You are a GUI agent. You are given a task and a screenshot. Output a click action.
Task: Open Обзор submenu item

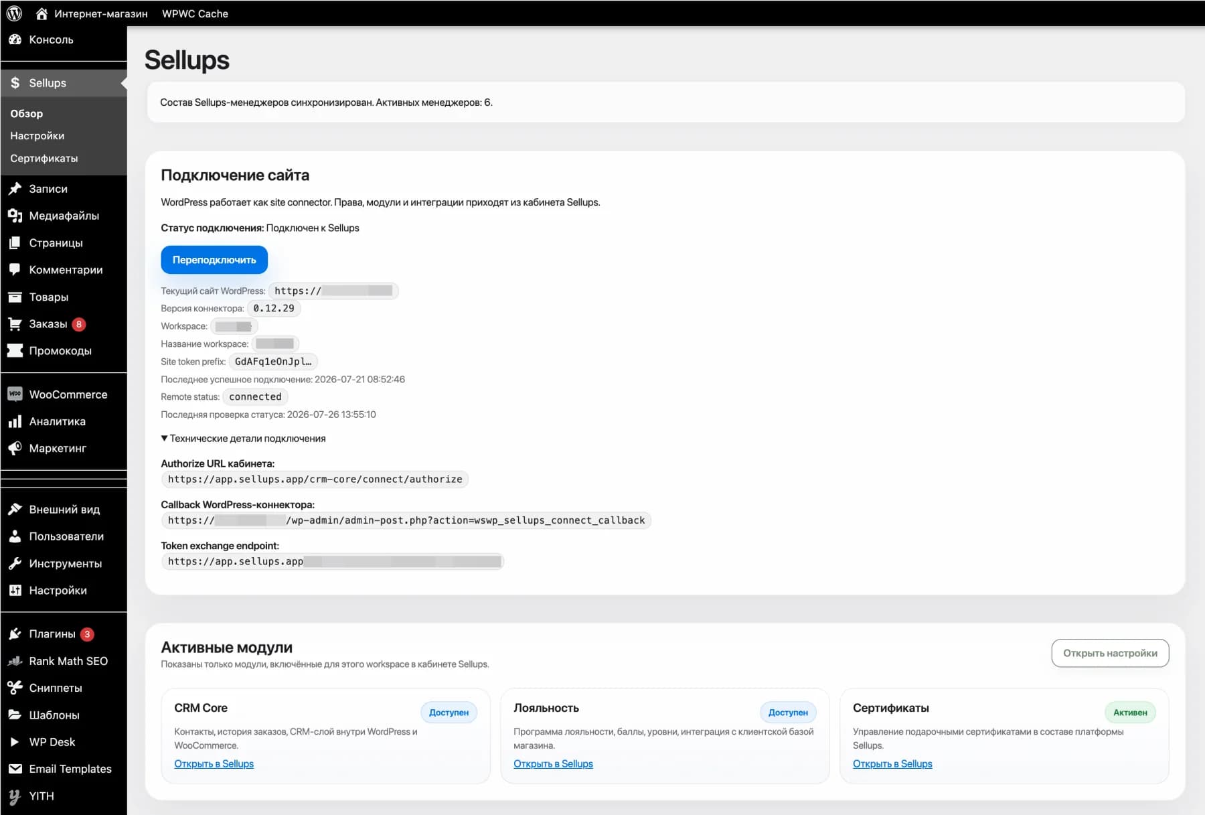tap(27, 114)
